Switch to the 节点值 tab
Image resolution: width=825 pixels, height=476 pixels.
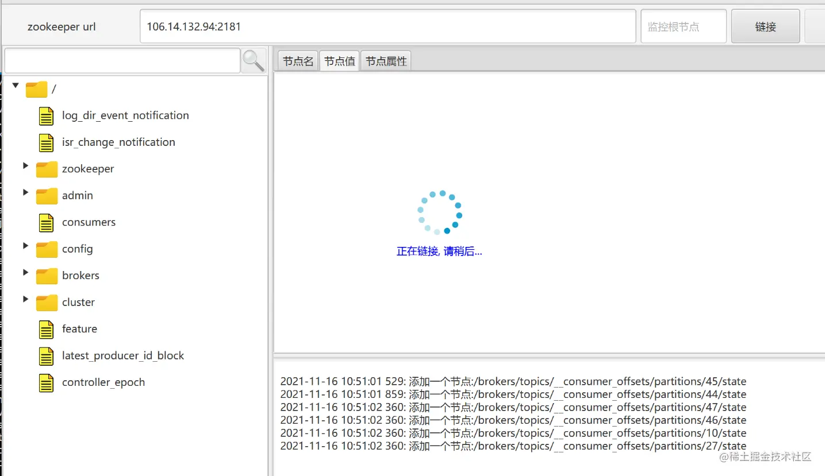pos(339,61)
